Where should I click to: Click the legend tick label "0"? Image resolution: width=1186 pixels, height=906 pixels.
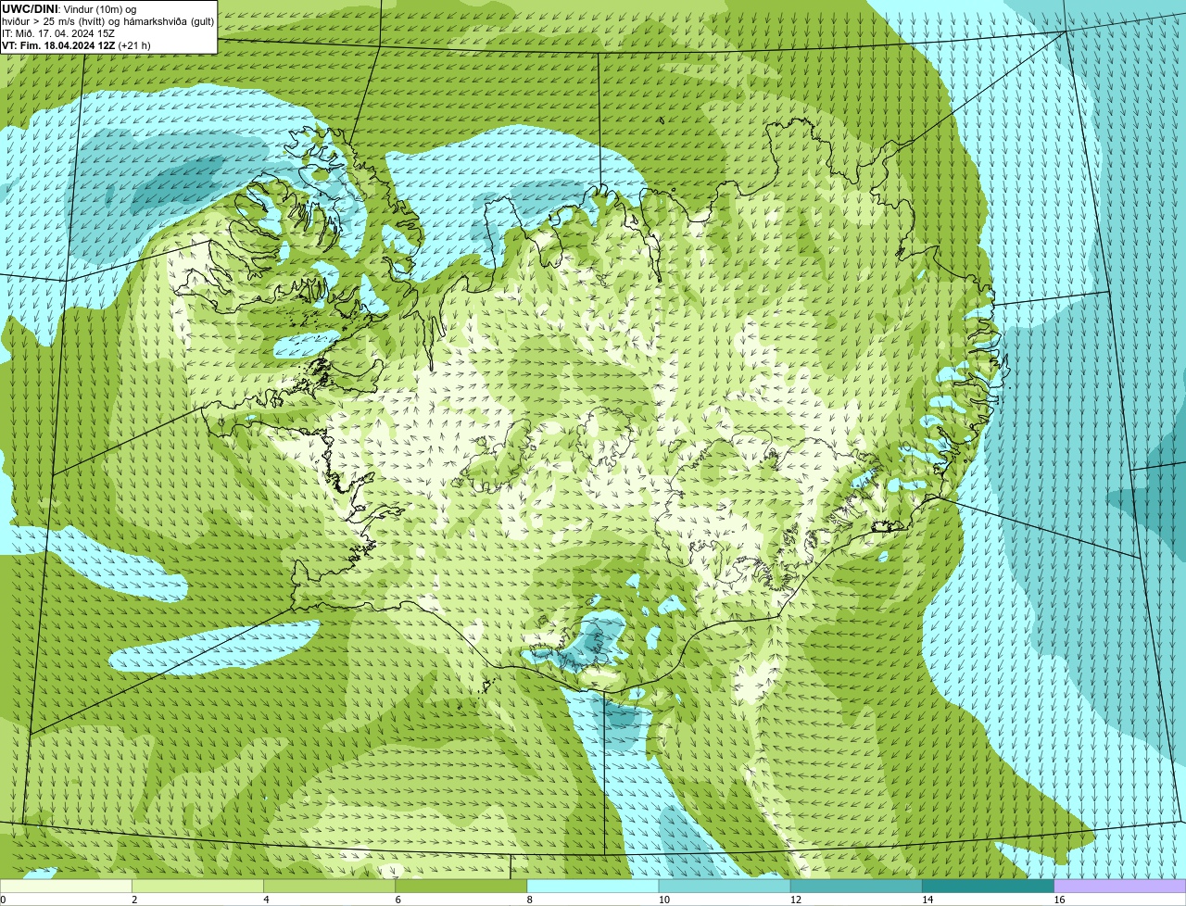(x=4, y=900)
